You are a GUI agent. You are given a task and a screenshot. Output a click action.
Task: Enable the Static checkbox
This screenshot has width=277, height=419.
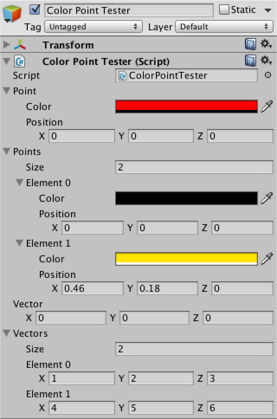click(x=224, y=10)
